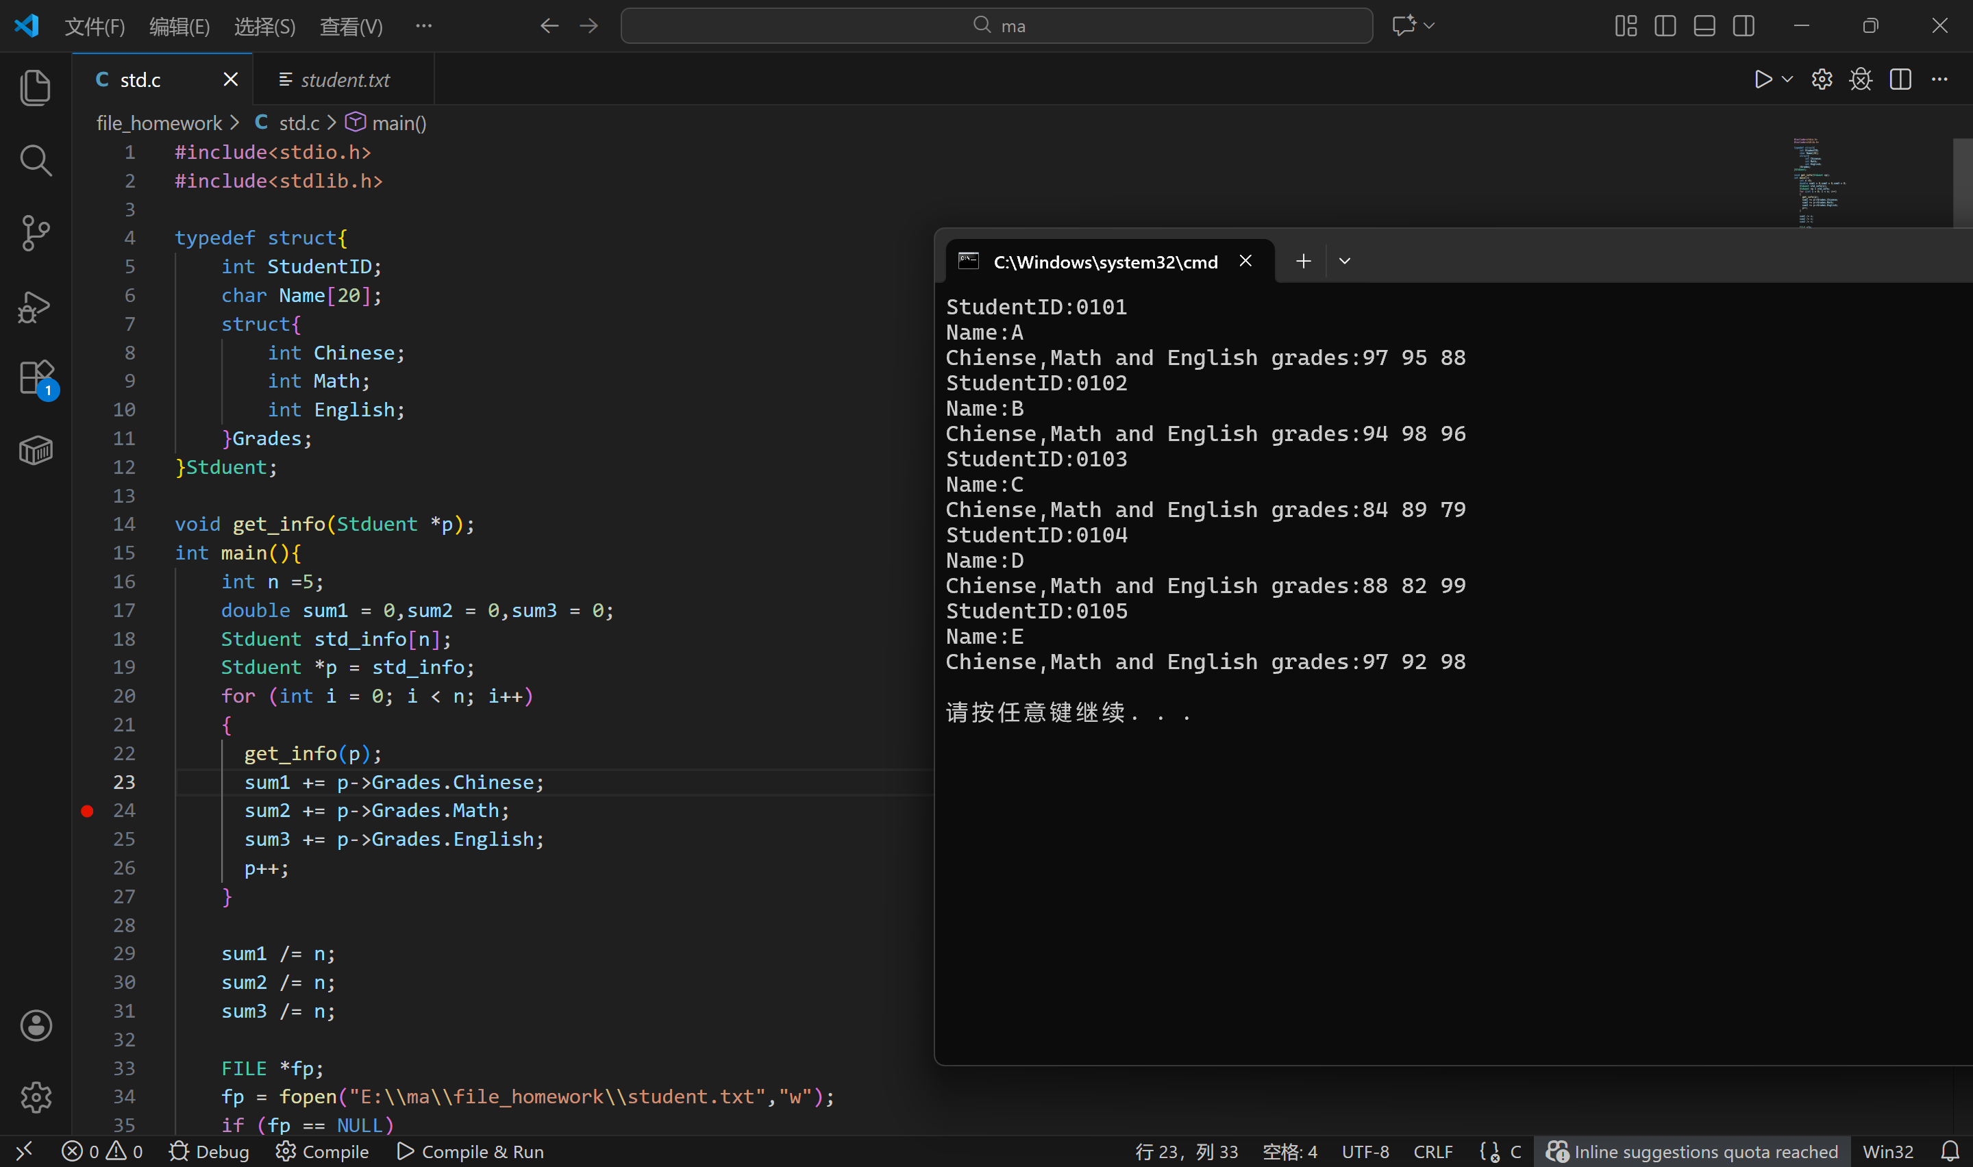Image resolution: width=1973 pixels, height=1167 pixels.
Task: Open the cmd terminal tab dropdown chevron
Action: tap(1344, 261)
